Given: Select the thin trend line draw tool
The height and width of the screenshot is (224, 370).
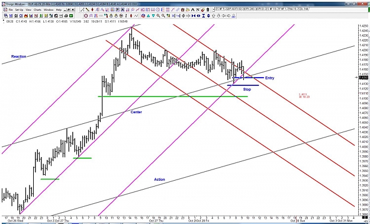Looking at the screenshot, I should [x=82, y=9].
